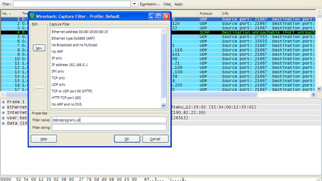The image size is (322, 181).
Task: Apply the display filter
Action: pyautogui.click(x=178, y=4)
